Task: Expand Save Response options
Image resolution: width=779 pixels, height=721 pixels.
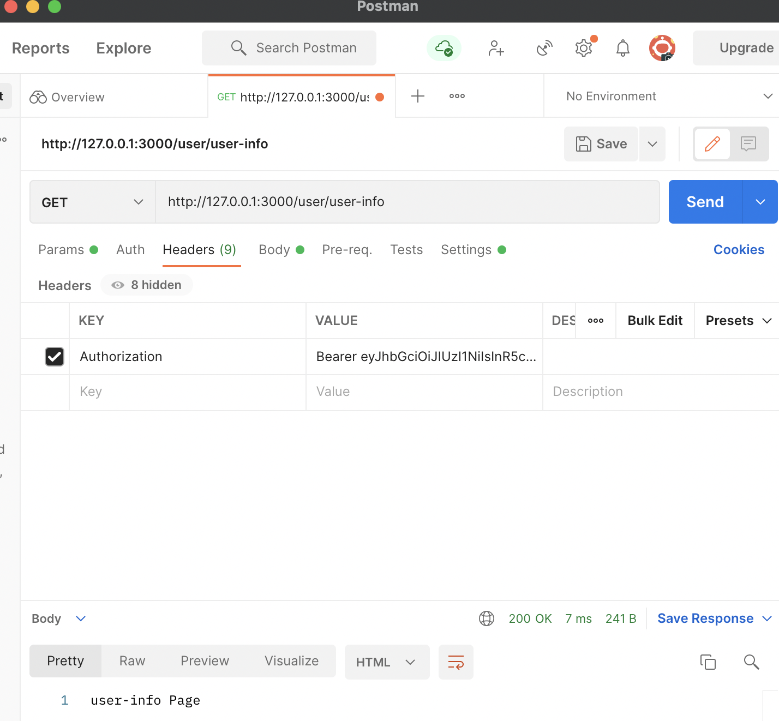Action: click(767, 618)
